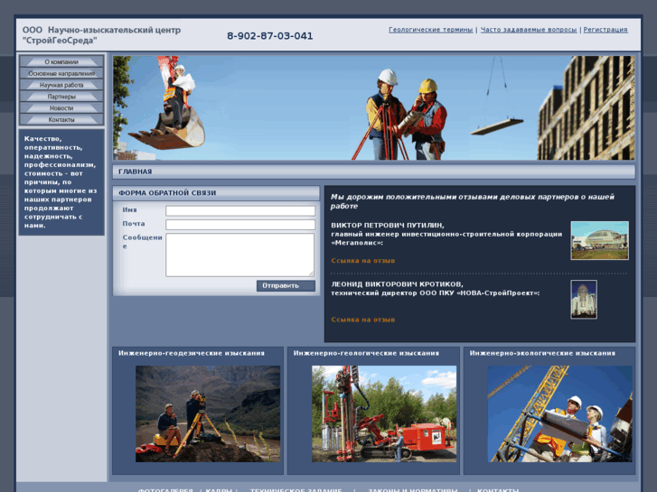Visit the "Часто задаваемые вопросы" link
The width and height of the screenshot is (657, 492).
(528, 30)
